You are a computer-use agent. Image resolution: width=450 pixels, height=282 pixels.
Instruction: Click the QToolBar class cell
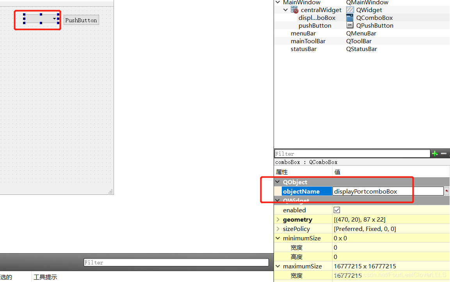[x=359, y=41]
